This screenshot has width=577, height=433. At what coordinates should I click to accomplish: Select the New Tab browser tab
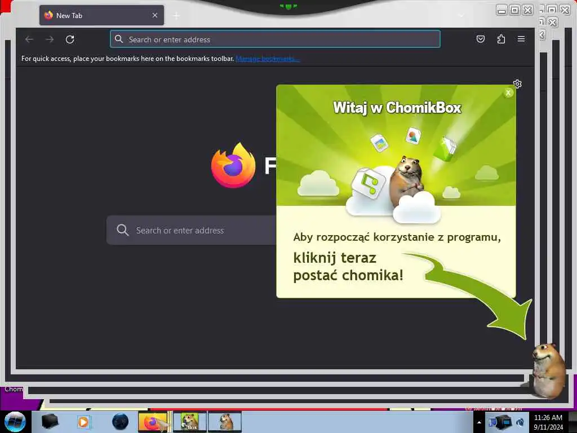[101, 15]
